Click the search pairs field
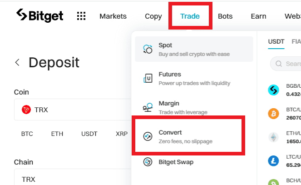The image size is (301, 185). [286, 64]
